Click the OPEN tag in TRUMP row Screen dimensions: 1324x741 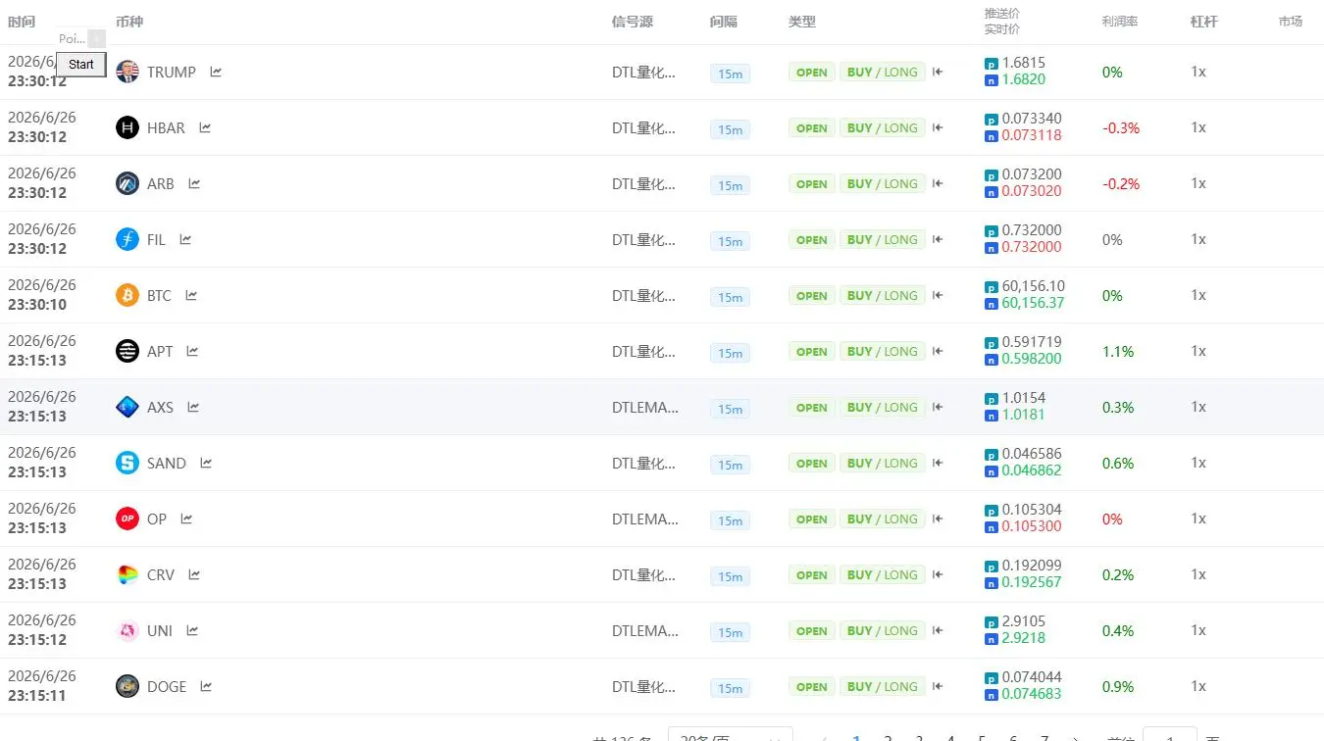(x=812, y=73)
